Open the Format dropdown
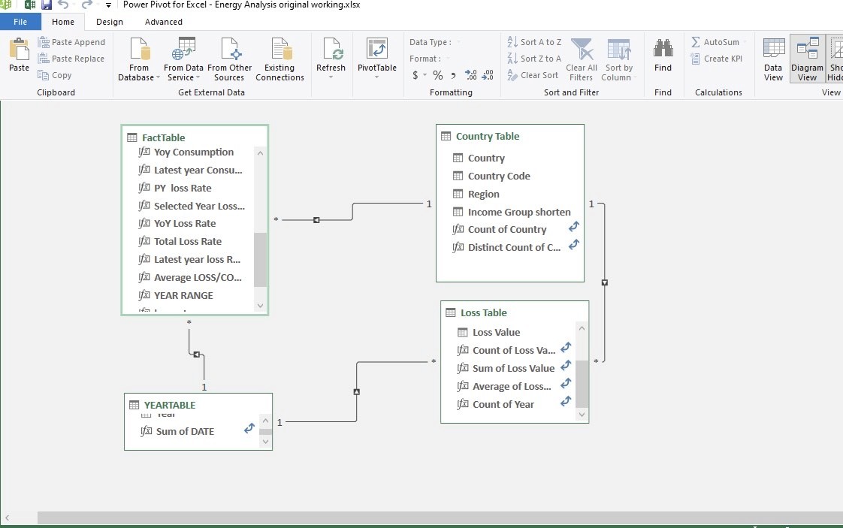843x528 pixels. tap(448, 59)
